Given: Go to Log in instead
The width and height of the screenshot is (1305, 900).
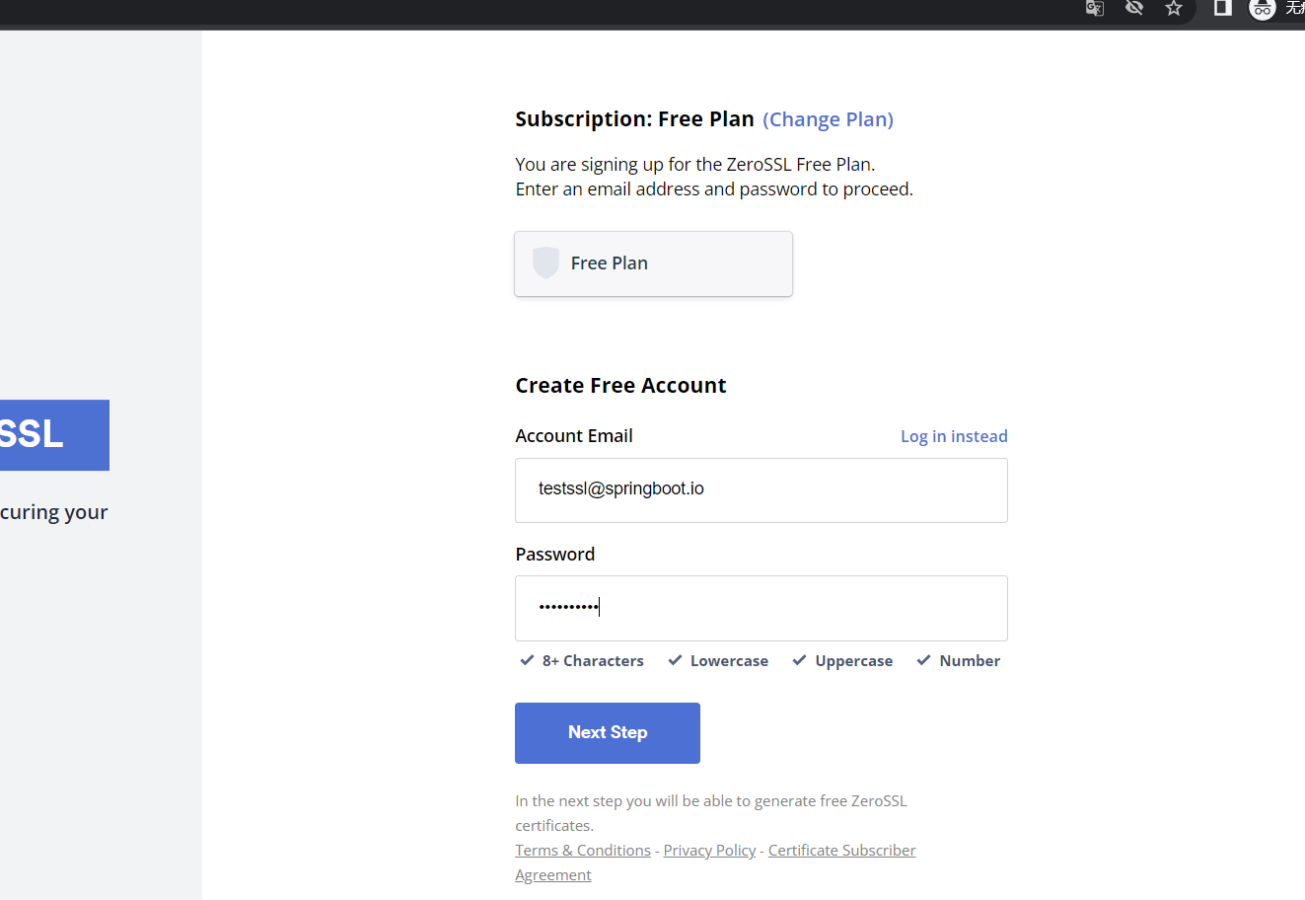Looking at the screenshot, I should pyautogui.click(x=954, y=436).
